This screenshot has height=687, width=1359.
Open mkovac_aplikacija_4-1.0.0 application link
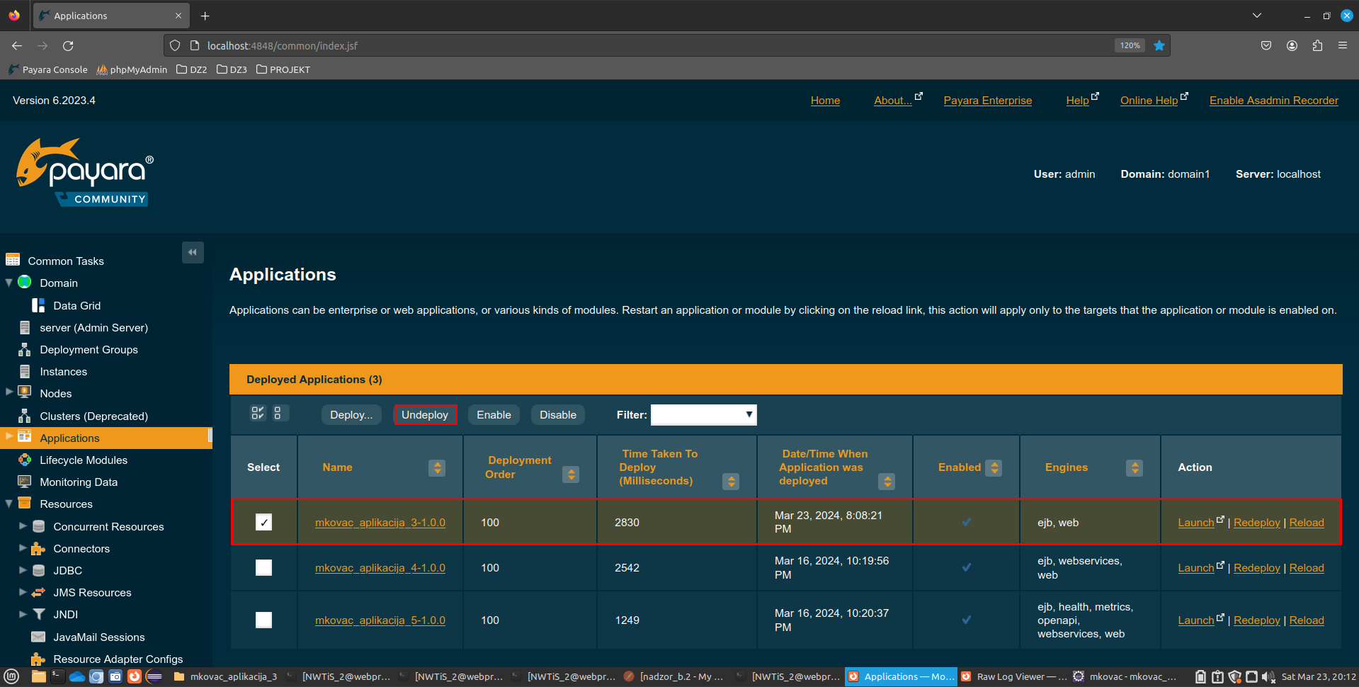pos(380,567)
